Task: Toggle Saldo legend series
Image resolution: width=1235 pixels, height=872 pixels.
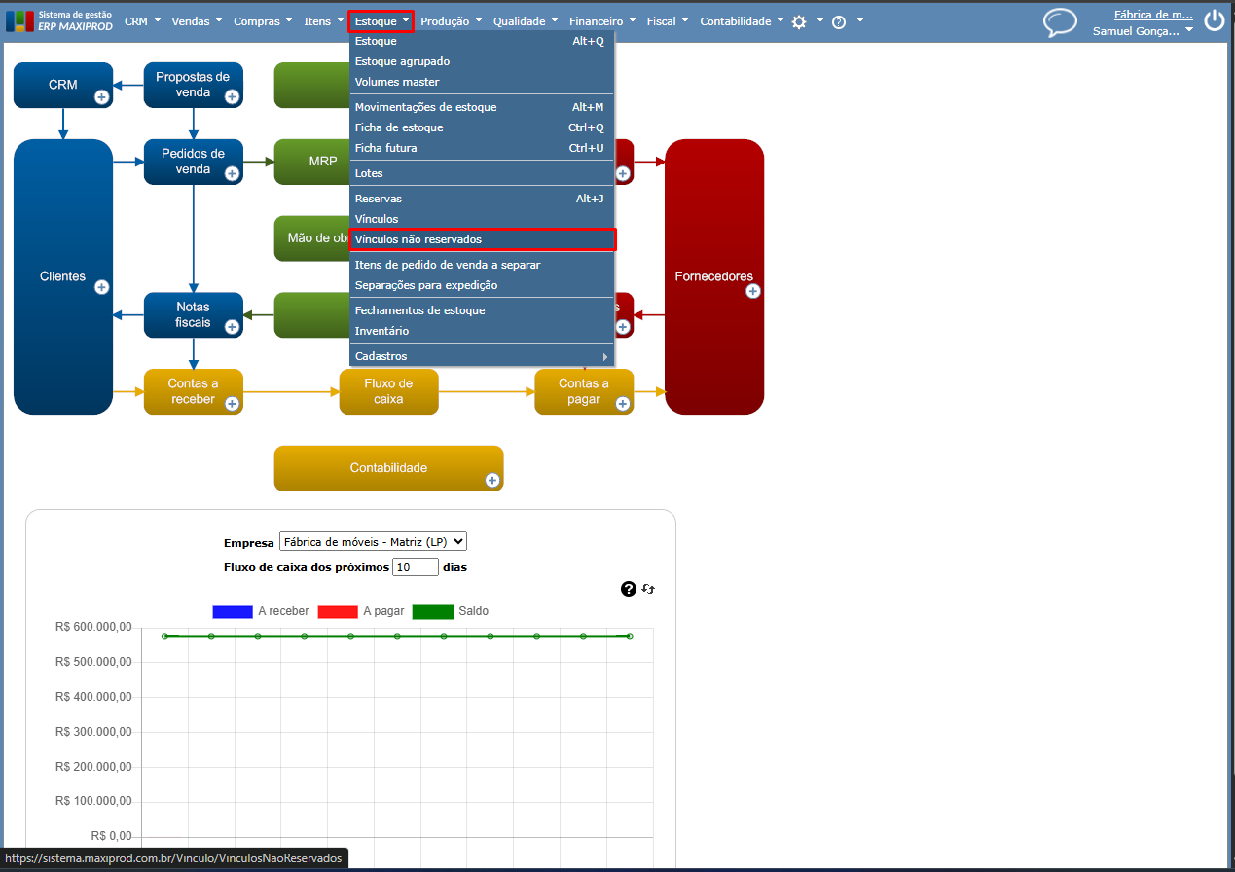Action: pos(451,611)
